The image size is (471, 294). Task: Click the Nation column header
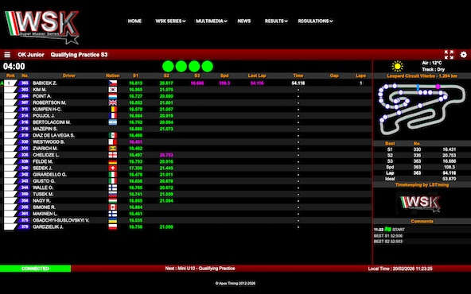coord(113,75)
